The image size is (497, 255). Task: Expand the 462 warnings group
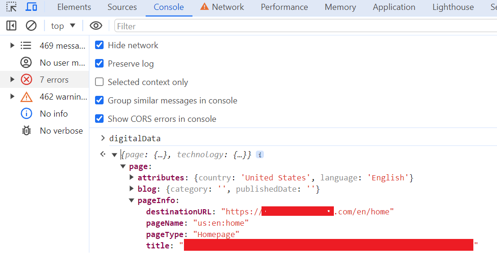[12, 96]
